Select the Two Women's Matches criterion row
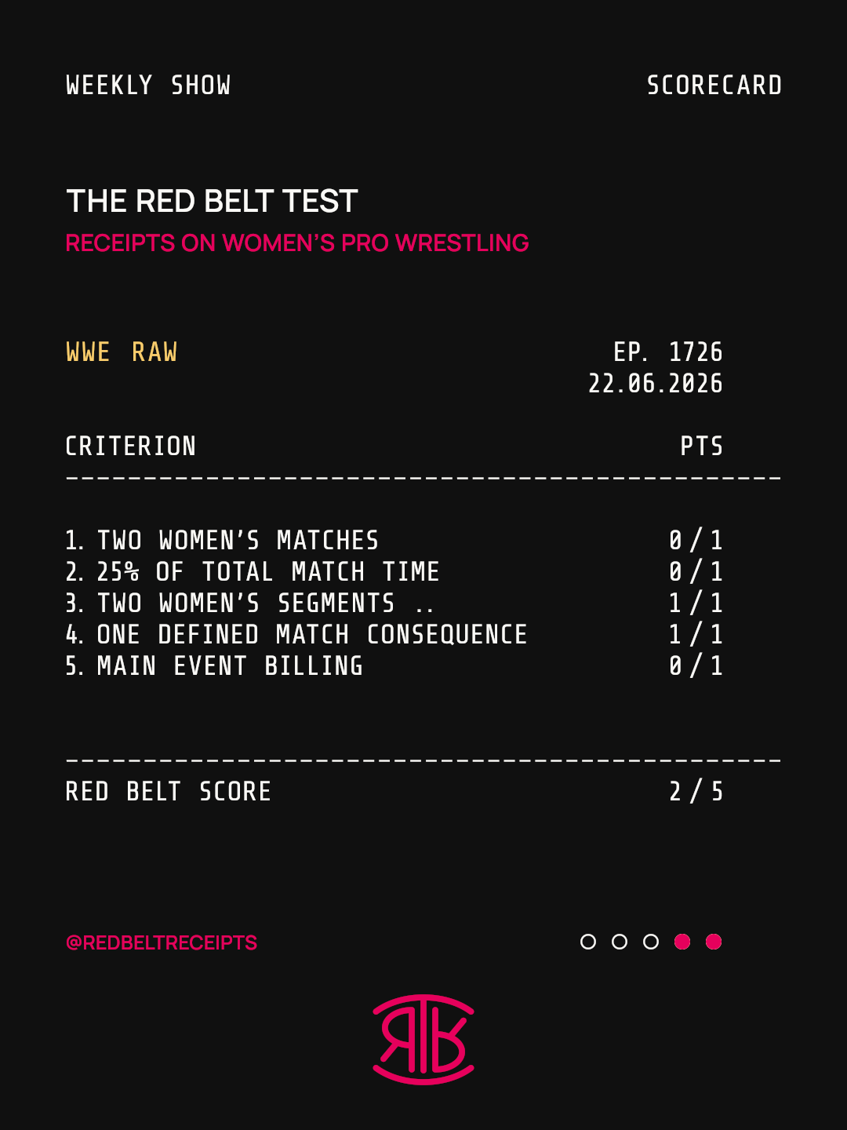The height and width of the screenshot is (1130, 847). [x=394, y=541]
